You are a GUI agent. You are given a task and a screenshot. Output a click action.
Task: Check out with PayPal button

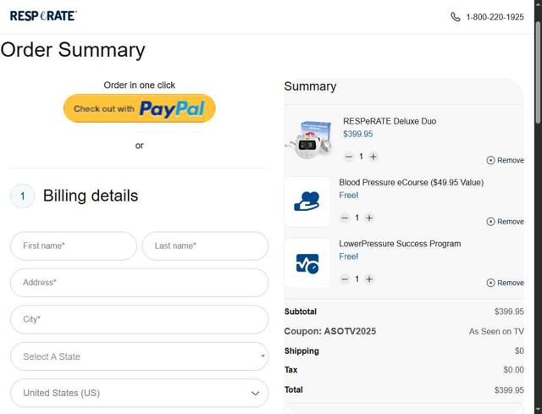[139, 108]
